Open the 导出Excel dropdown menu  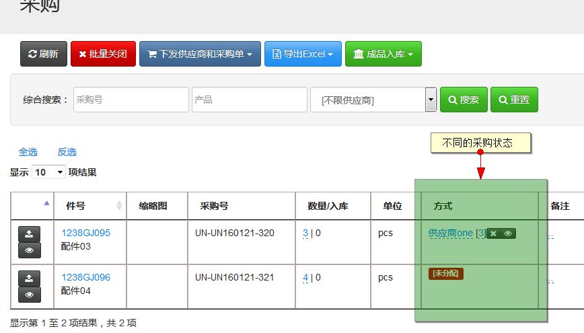click(303, 54)
